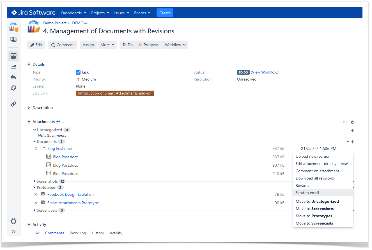
Task: Click the Create button
Action: pyautogui.click(x=165, y=13)
